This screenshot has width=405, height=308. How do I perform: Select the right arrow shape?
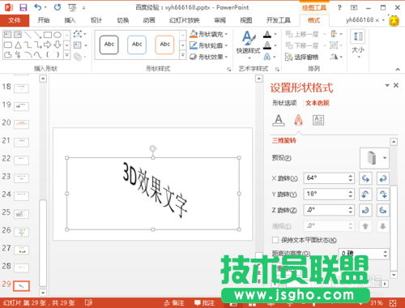[x=48, y=45]
